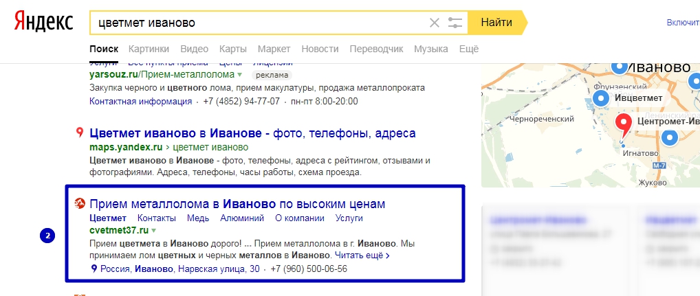This screenshot has width=700, height=296.
Task: Open Контактная информация link
Action: pyautogui.click(x=141, y=101)
